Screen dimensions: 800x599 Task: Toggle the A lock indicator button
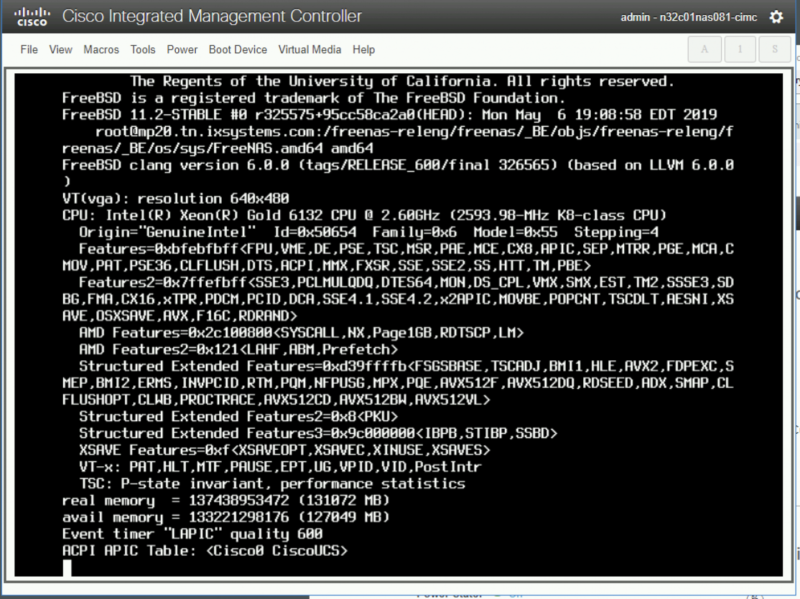pyautogui.click(x=705, y=49)
